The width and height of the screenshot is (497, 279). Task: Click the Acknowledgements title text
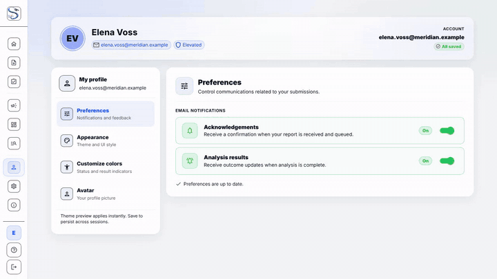tap(231, 127)
